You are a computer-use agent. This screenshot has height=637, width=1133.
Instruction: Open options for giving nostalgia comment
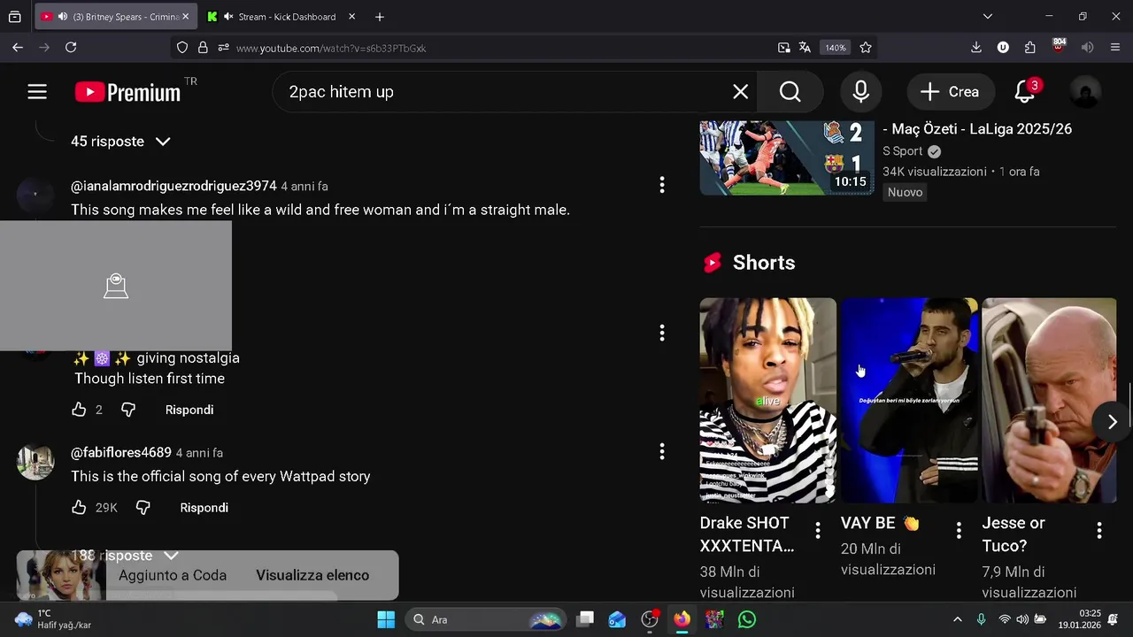tap(662, 333)
